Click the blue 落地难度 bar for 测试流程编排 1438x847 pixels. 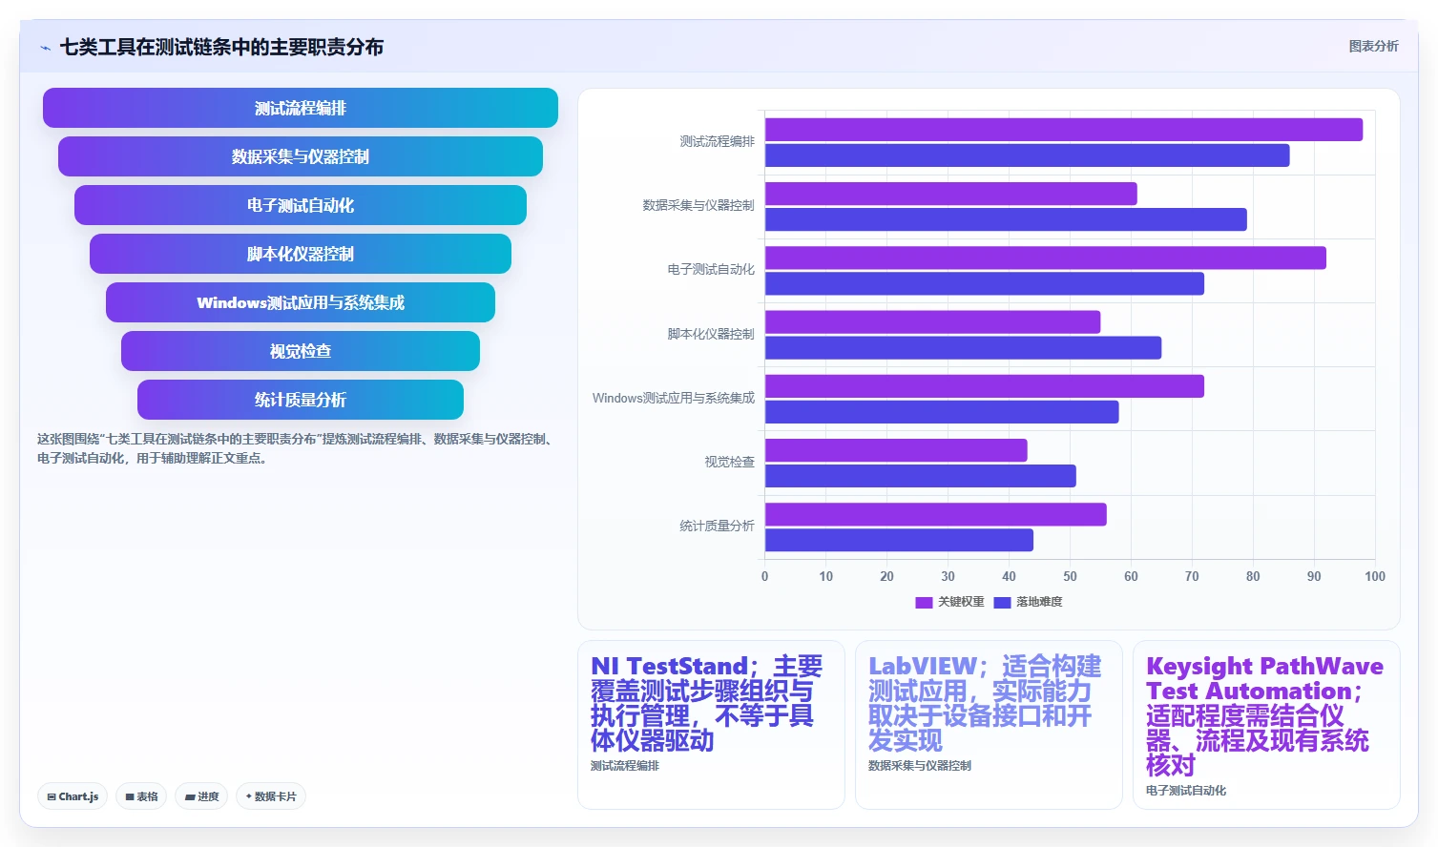coord(1027,155)
